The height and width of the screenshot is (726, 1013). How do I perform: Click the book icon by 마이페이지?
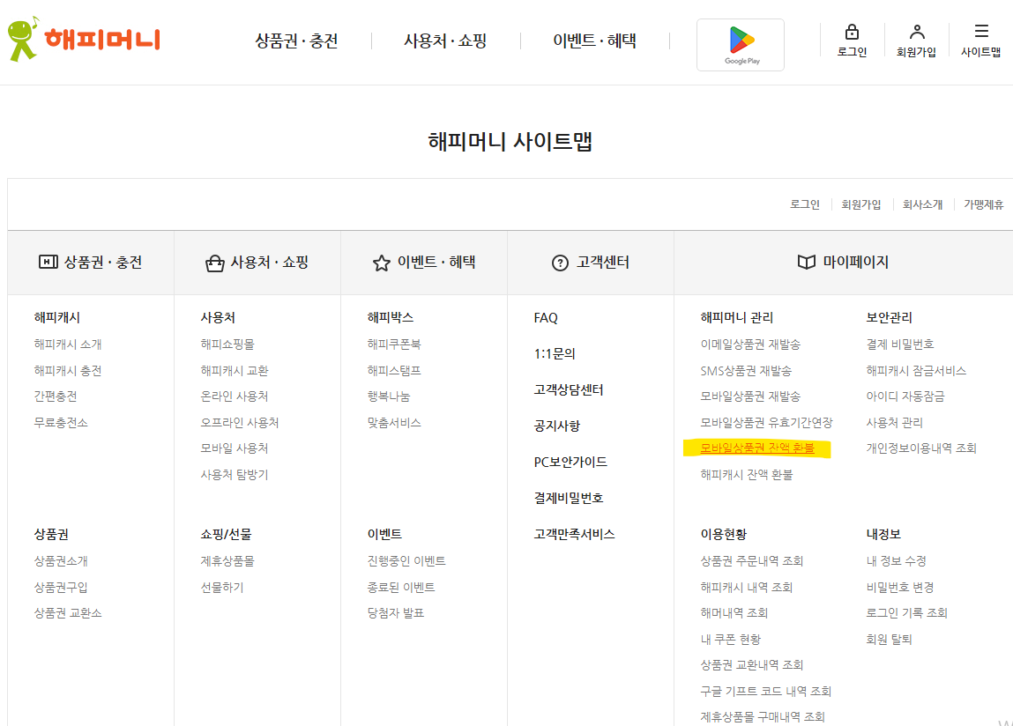[x=806, y=263]
